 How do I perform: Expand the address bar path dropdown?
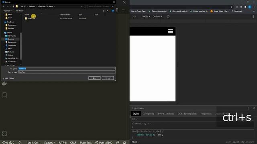pyautogui.click(x=82, y=6)
